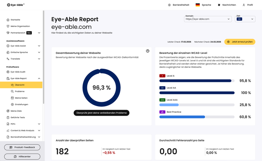Expand the Barrierefreiheitserklärung chevron
The image size is (262, 161).
pos(39,137)
